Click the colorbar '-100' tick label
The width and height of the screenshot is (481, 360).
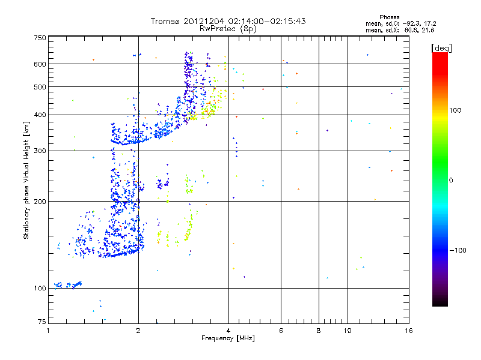458,250
